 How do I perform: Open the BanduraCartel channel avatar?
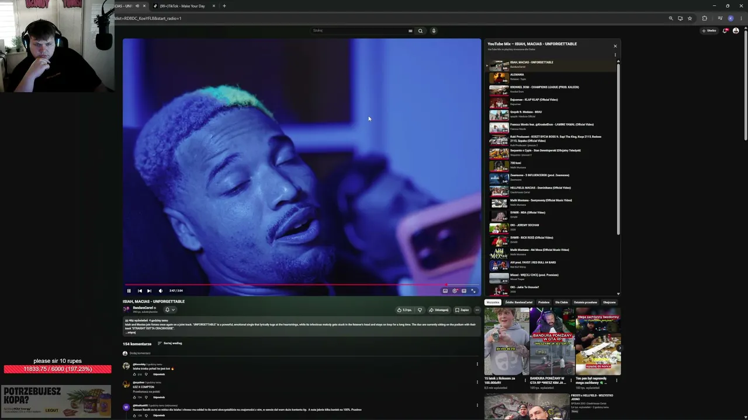(x=126, y=309)
